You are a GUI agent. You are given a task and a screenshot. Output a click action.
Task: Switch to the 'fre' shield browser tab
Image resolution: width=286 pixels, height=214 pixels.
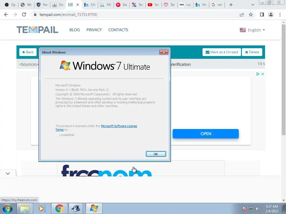click(42, 5)
